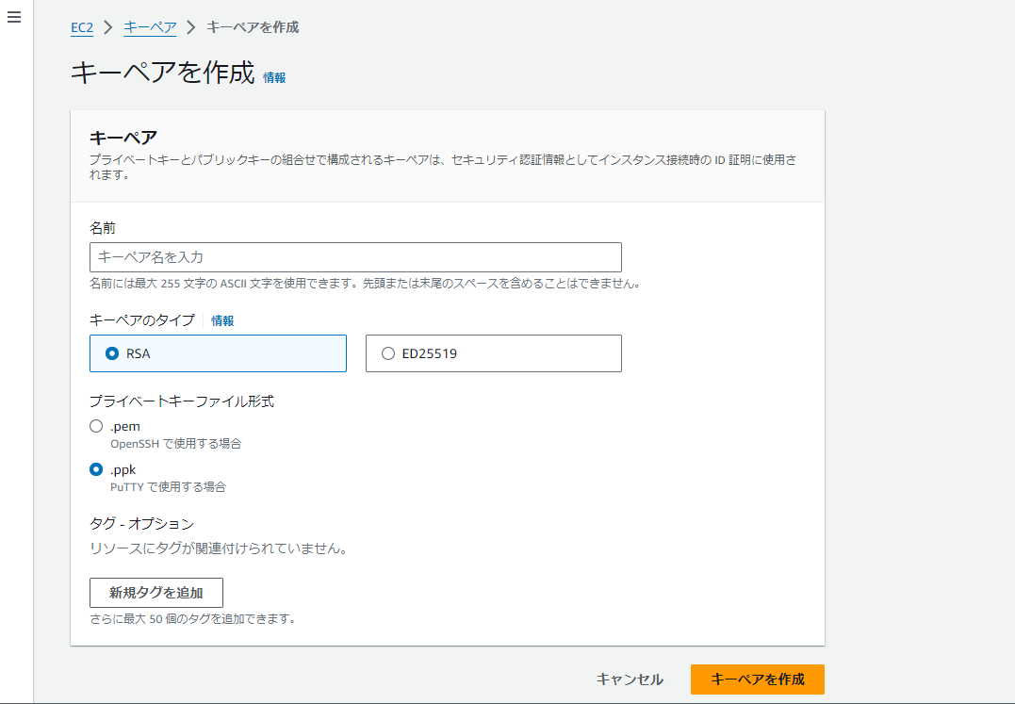Click the orange キーペアを作成 button
The width and height of the screenshot is (1015, 704).
pos(758,679)
